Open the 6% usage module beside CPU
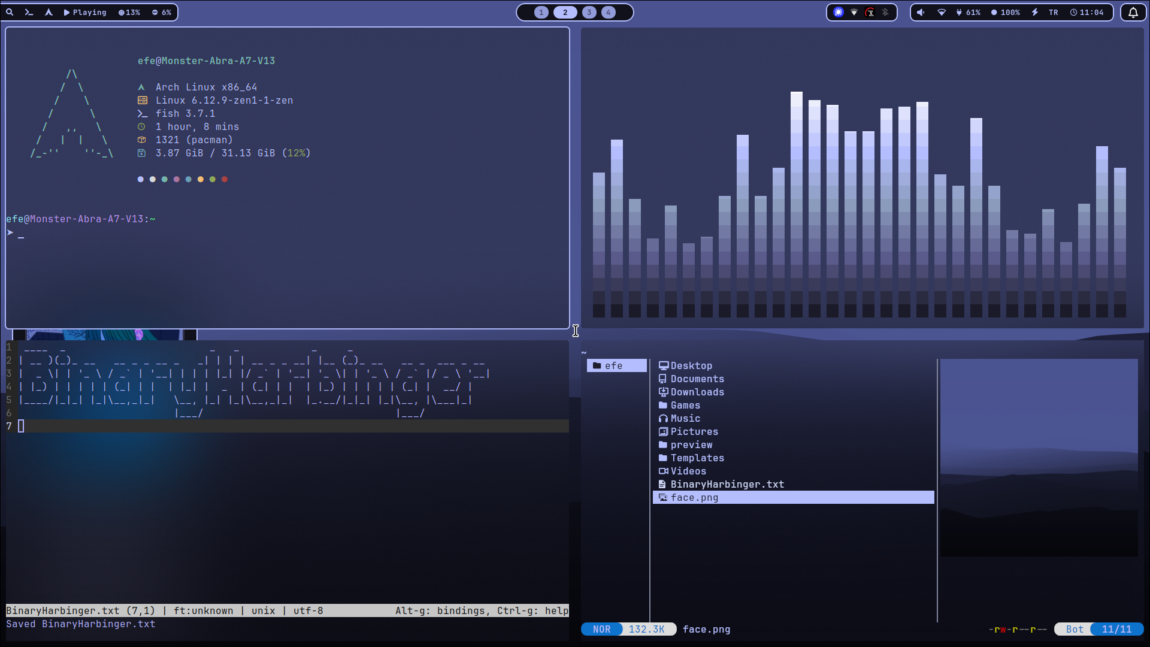Viewport: 1150px width, 647px height. coord(162,12)
